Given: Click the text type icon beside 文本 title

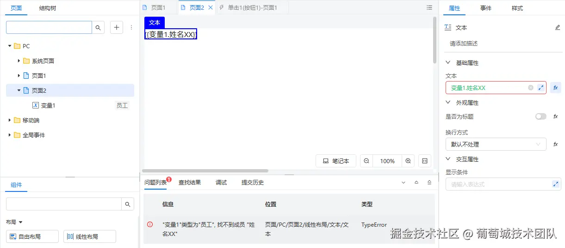Looking at the screenshot, I should pyautogui.click(x=448, y=27).
